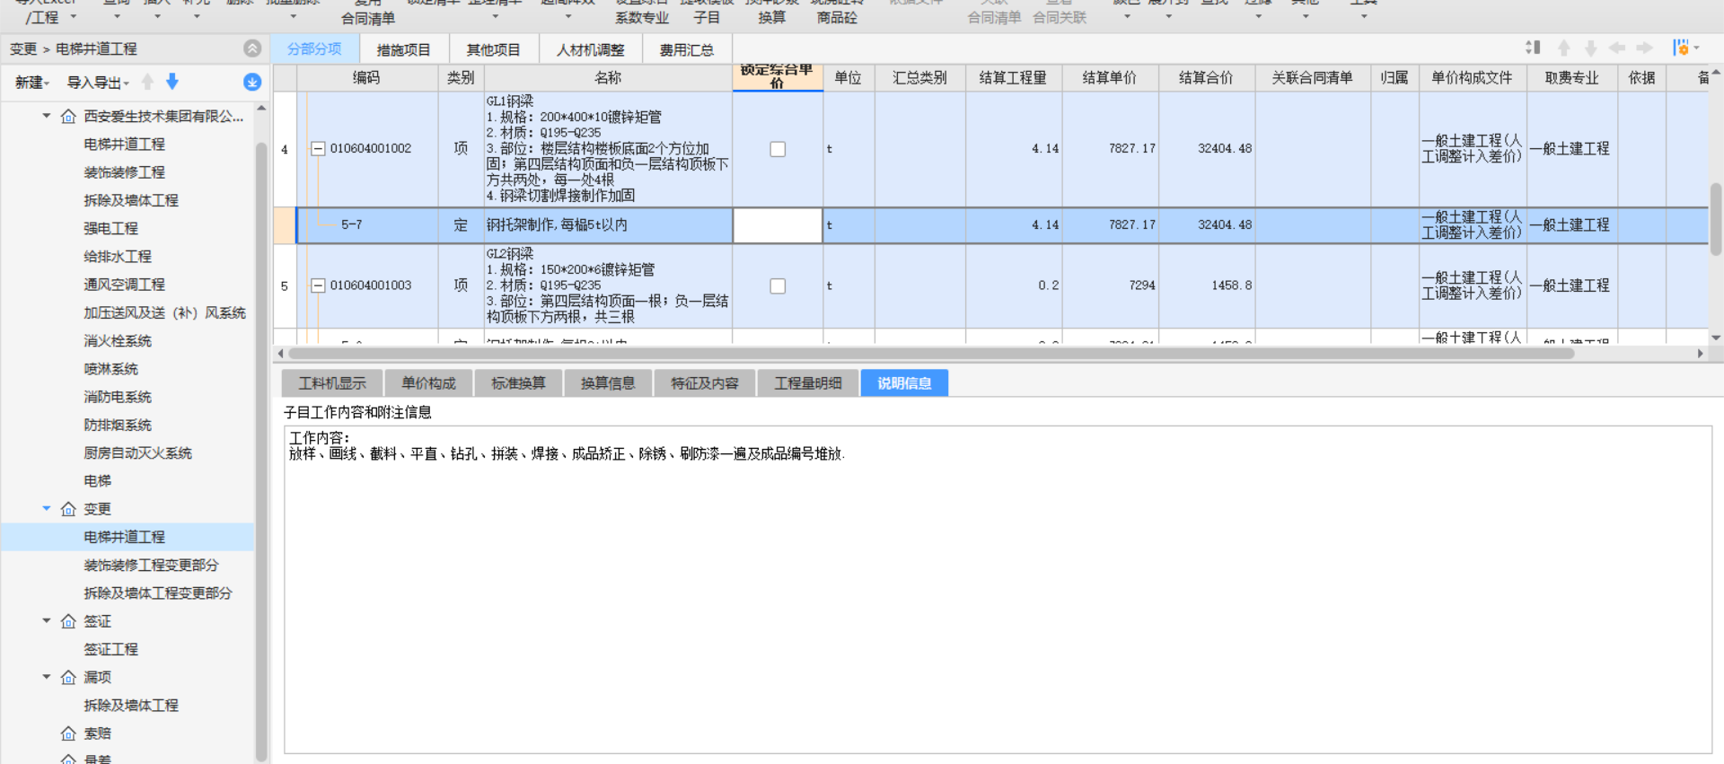1724x764 pixels.
Task: Select 拆除及墙体工程 under 西安爱生 node
Action: (x=131, y=200)
